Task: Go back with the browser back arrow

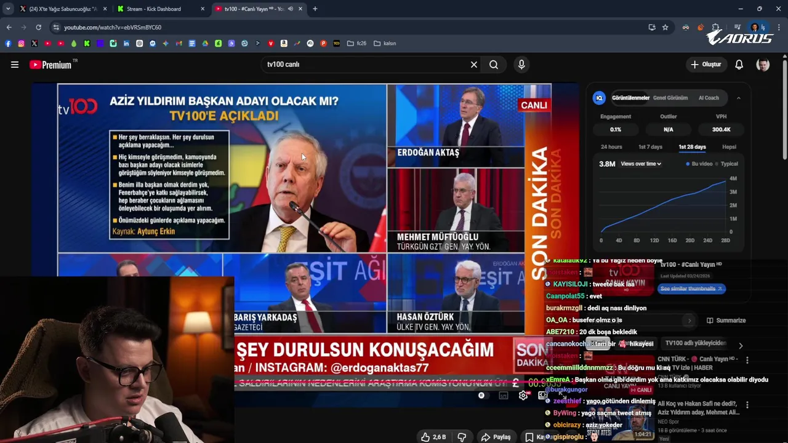Action: click(x=9, y=27)
